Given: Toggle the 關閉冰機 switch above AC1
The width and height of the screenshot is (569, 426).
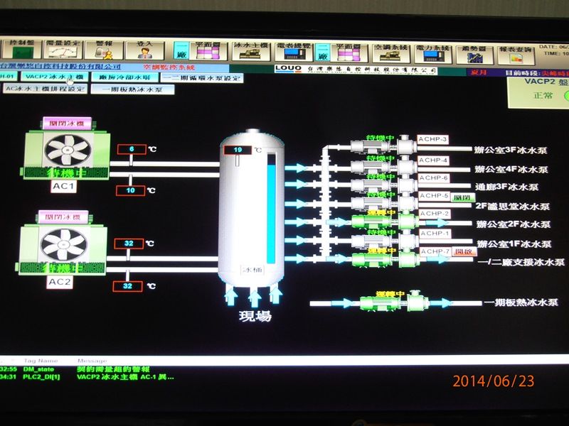Looking at the screenshot, I should (65, 123).
